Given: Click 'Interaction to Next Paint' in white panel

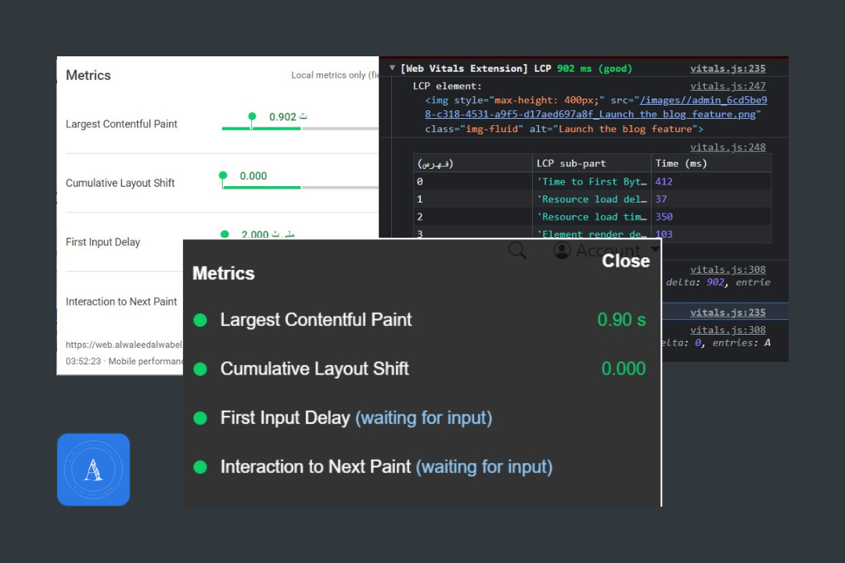Looking at the screenshot, I should [121, 302].
